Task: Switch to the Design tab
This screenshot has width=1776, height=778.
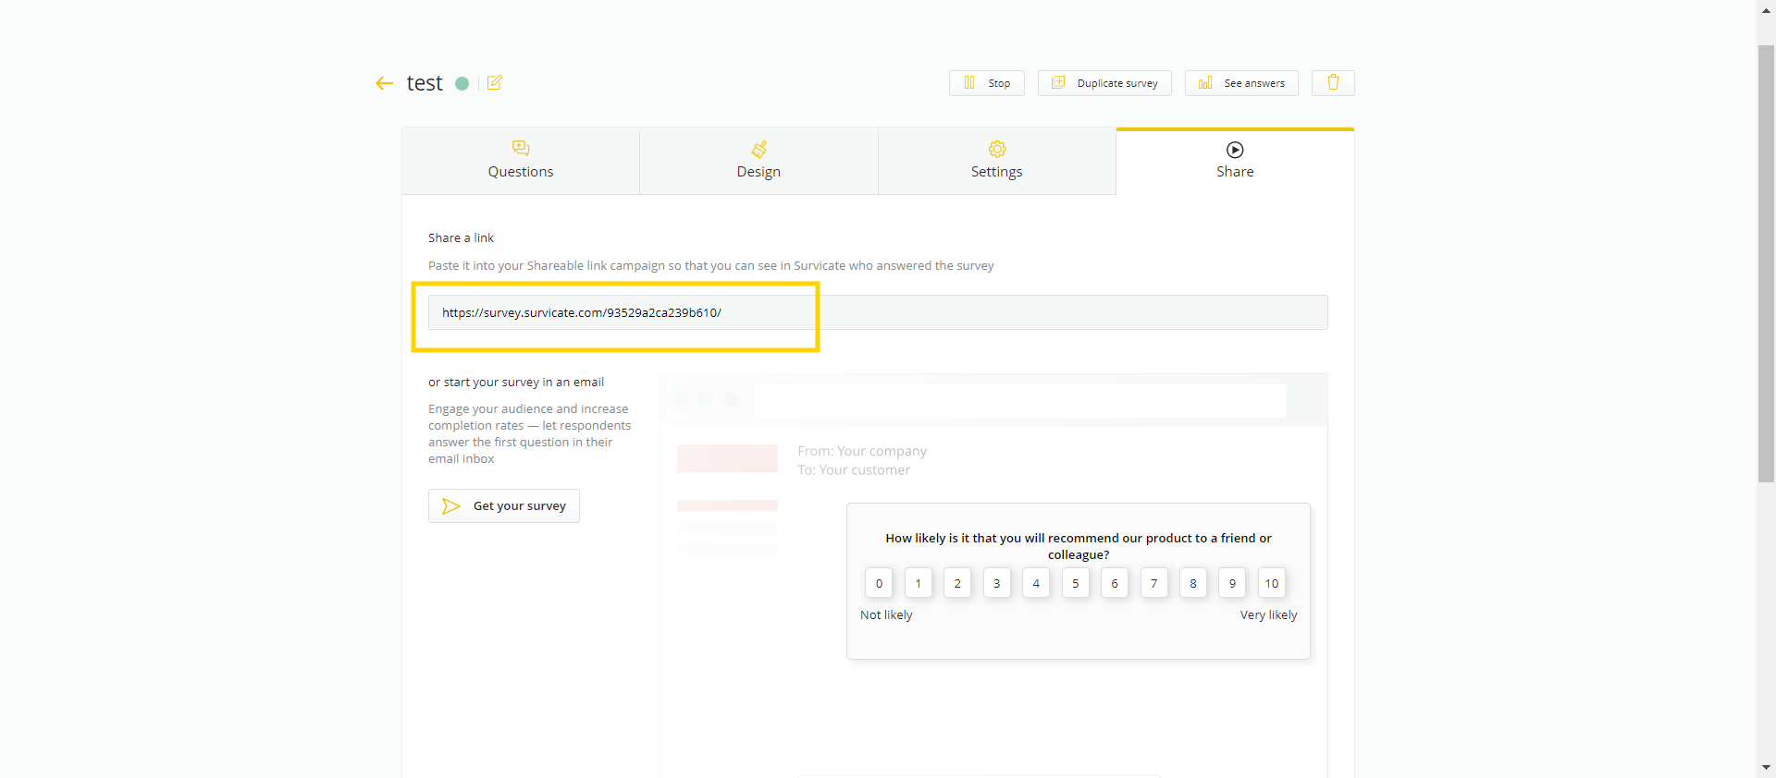Action: point(758,161)
